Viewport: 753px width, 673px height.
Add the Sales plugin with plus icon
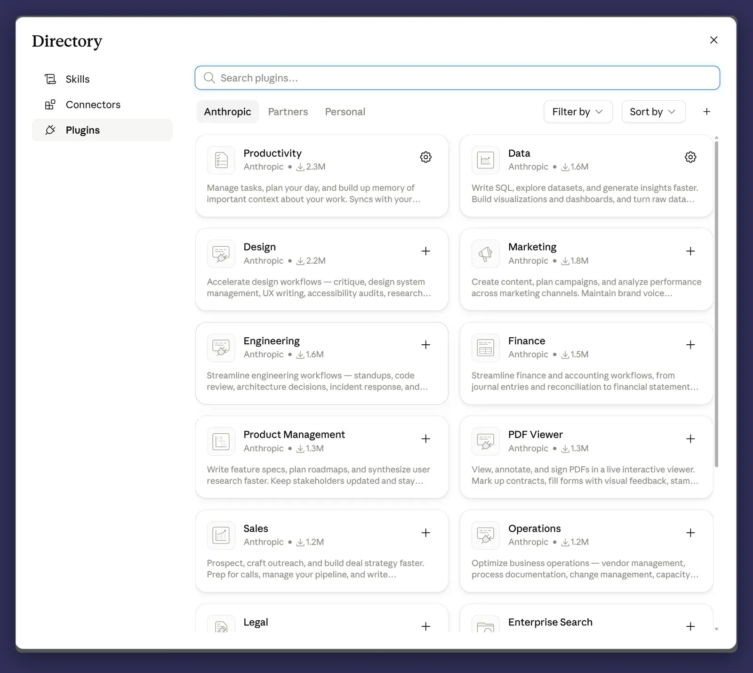[x=425, y=533]
